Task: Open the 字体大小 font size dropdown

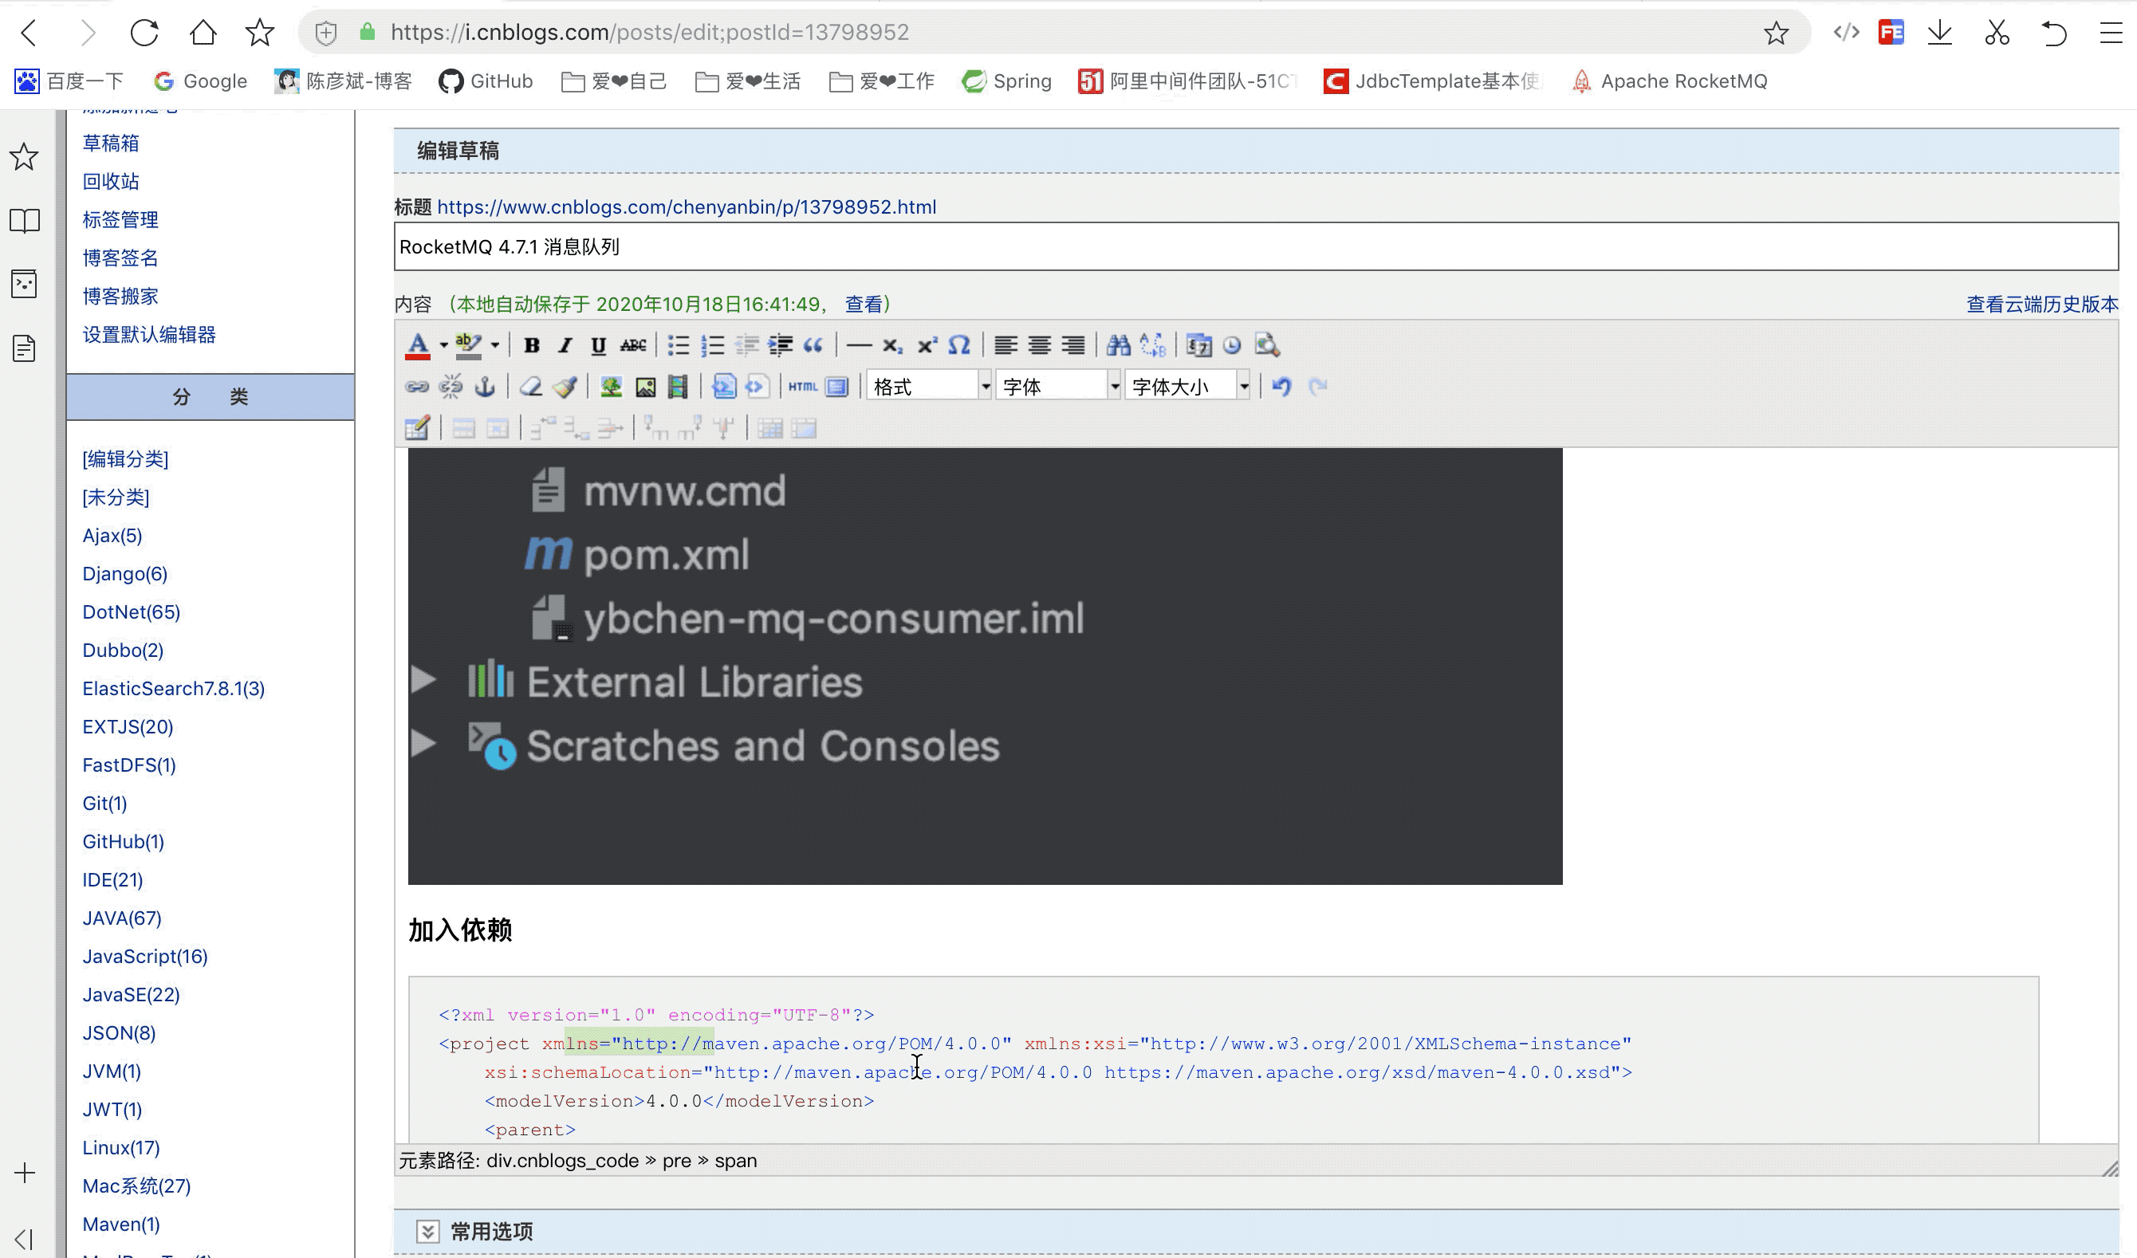Action: click(x=1188, y=387)
